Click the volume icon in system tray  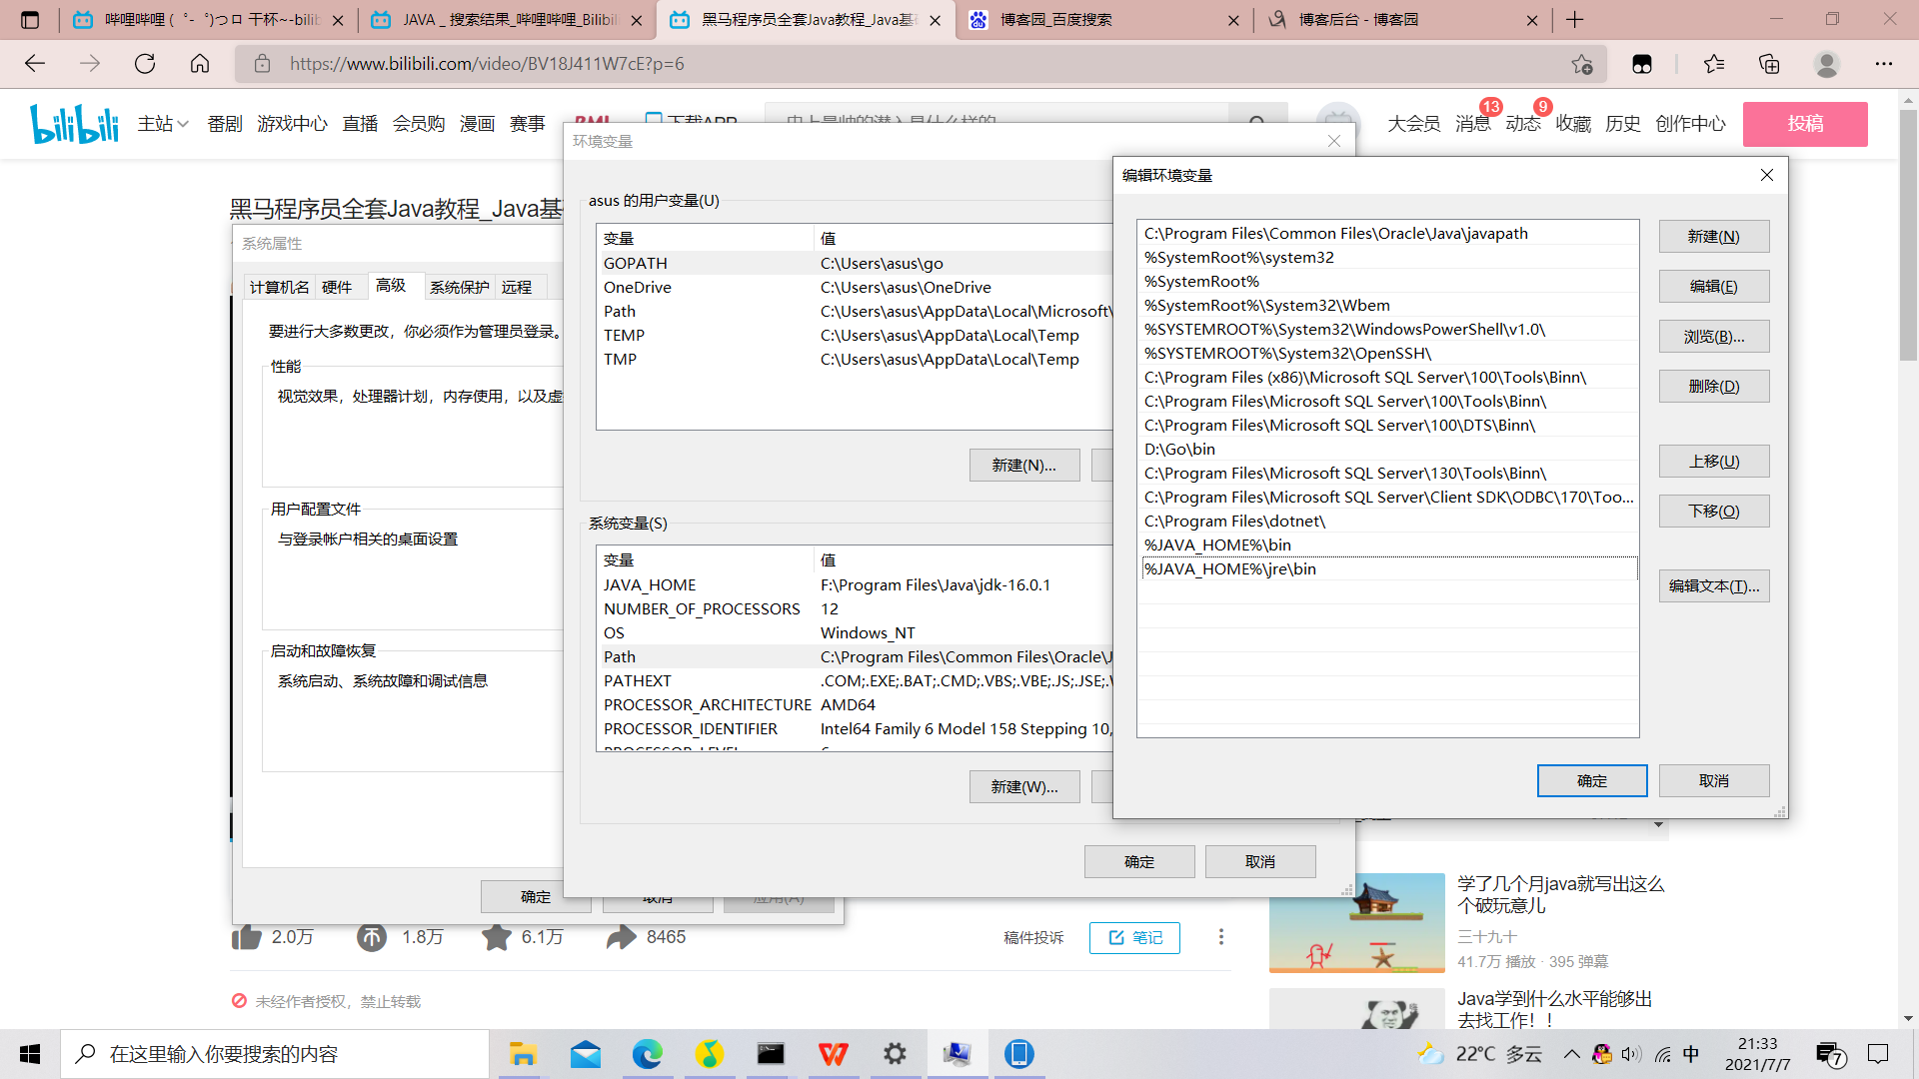coord(1631,1054)
